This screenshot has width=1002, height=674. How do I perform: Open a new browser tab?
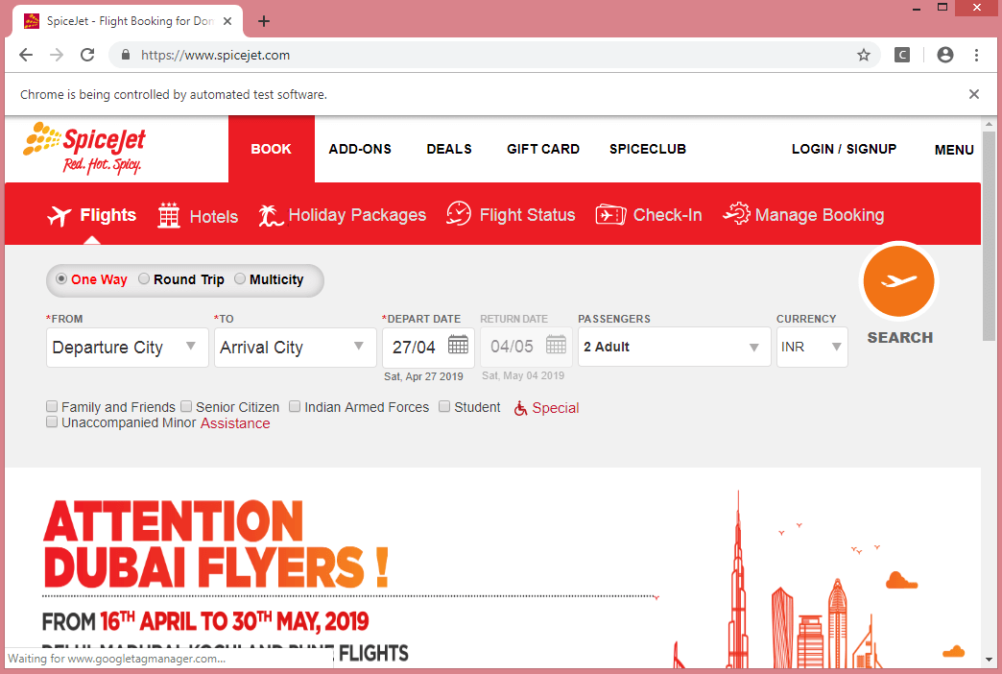pos(263,21)
